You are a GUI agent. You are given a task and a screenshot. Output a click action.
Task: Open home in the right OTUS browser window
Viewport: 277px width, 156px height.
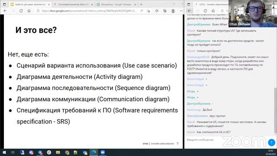tap(213, 11)
